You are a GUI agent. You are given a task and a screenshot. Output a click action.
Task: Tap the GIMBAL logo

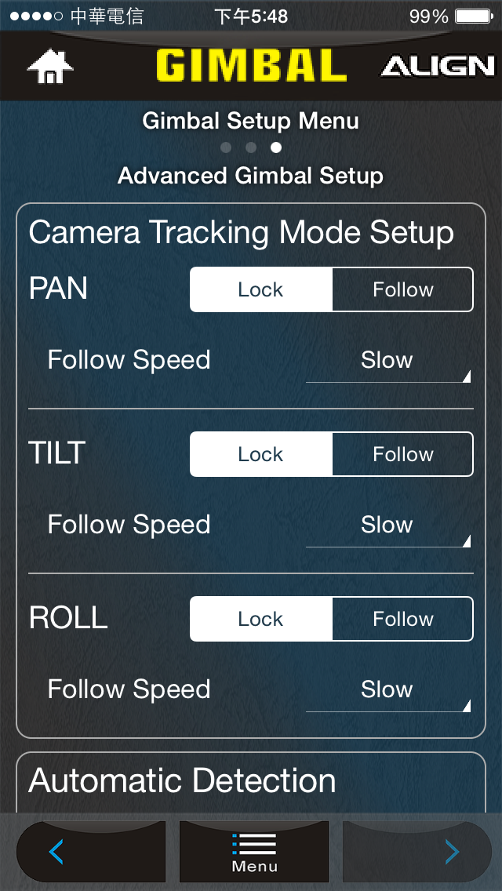(251, 65)
